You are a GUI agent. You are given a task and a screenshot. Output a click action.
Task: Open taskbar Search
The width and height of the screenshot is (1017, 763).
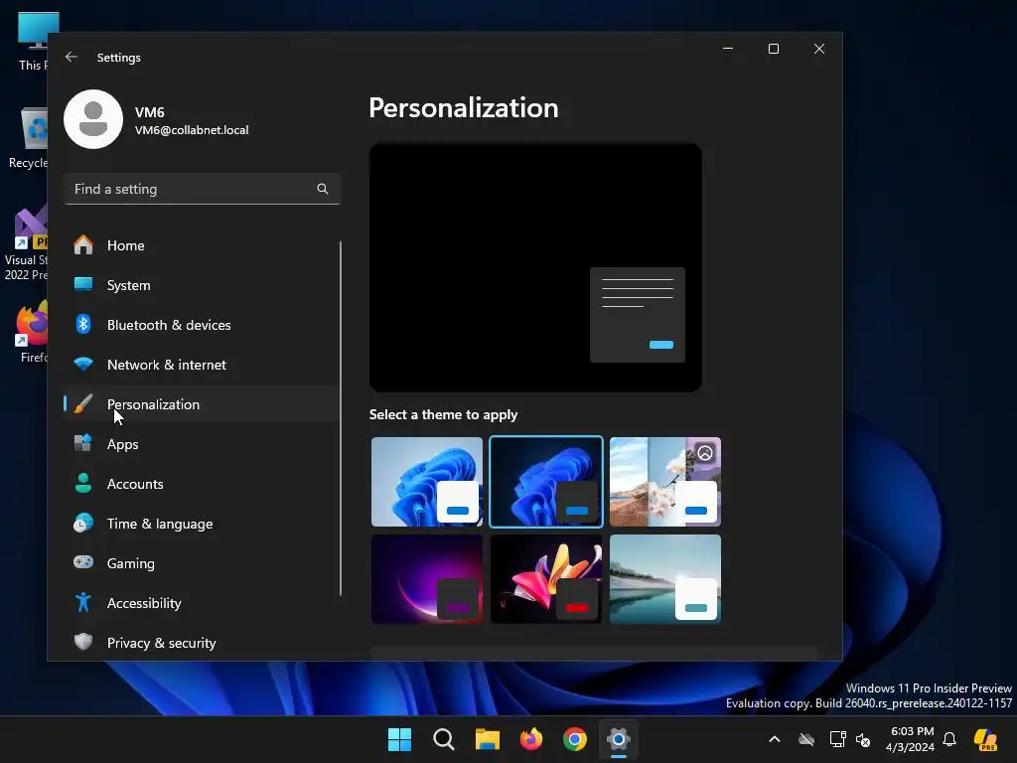click(x=444, y=739)
